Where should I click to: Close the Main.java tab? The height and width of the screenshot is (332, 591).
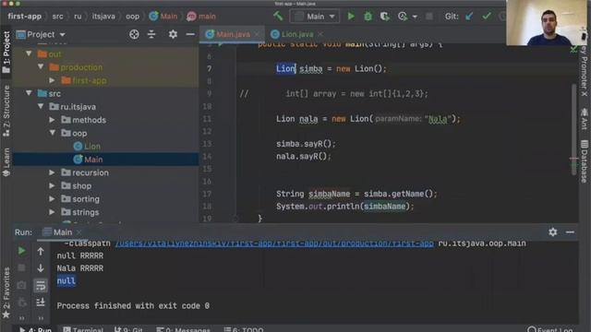(258, 34)
